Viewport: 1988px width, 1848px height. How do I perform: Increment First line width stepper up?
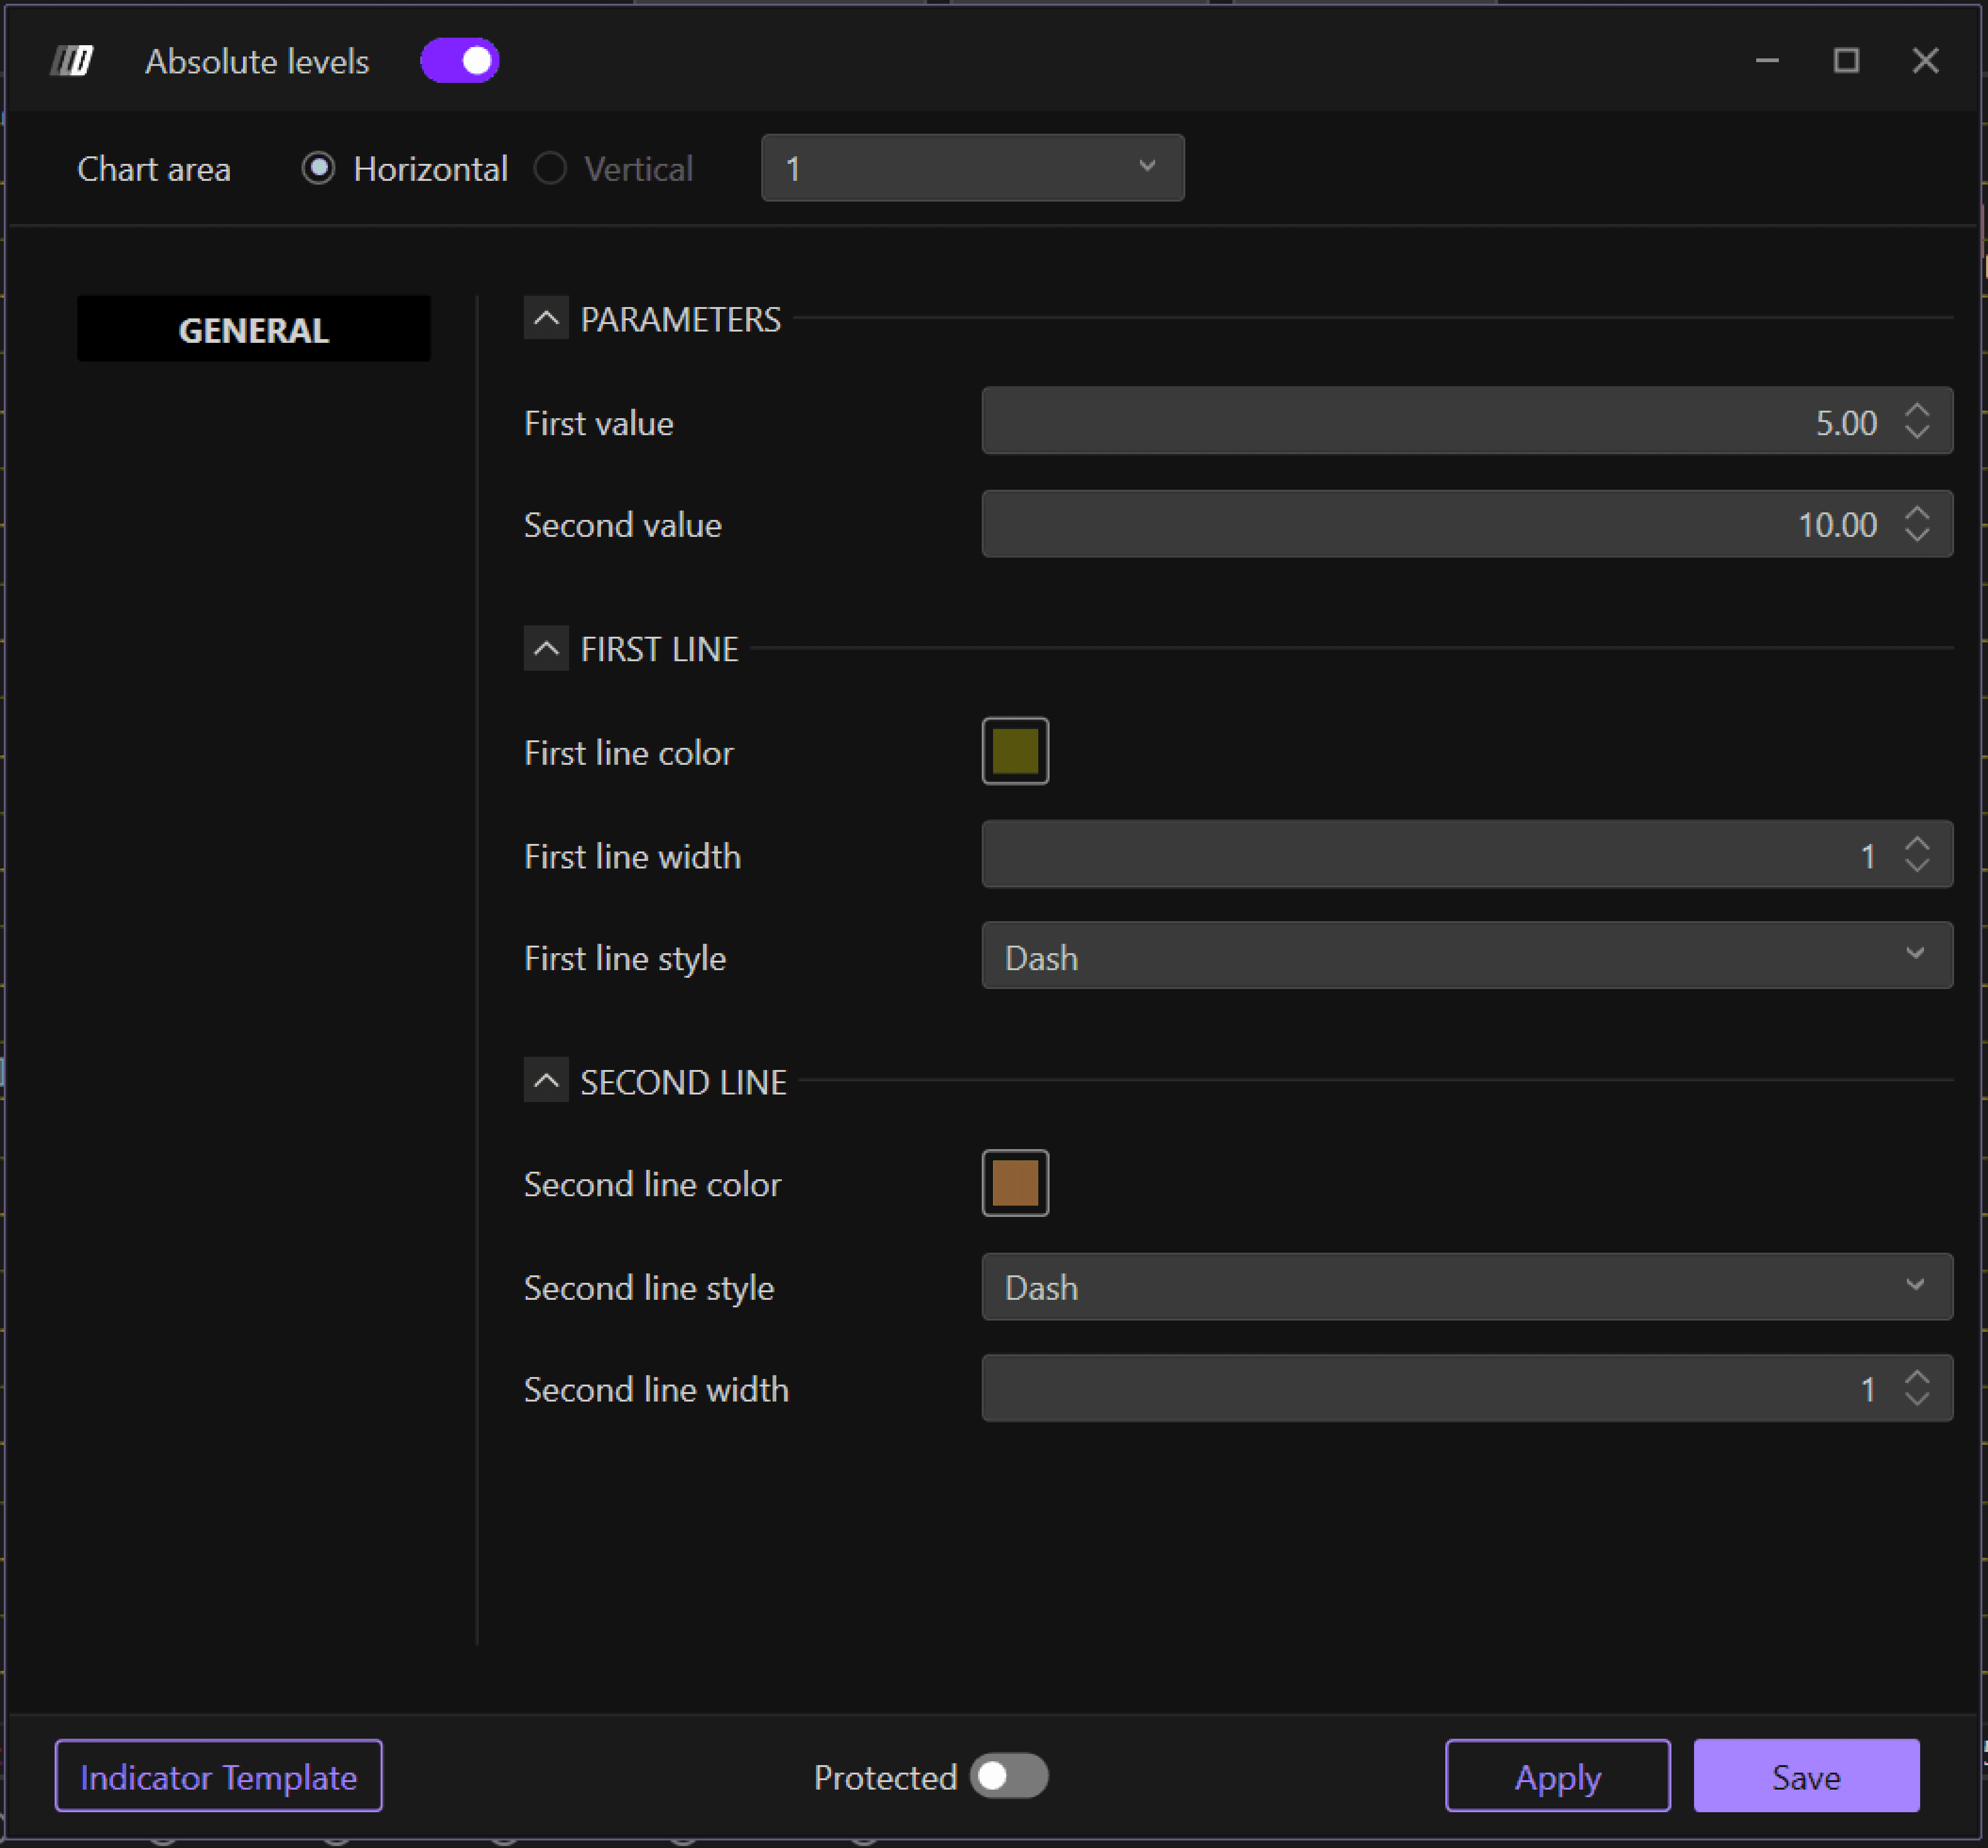(x=1916, y=843)
